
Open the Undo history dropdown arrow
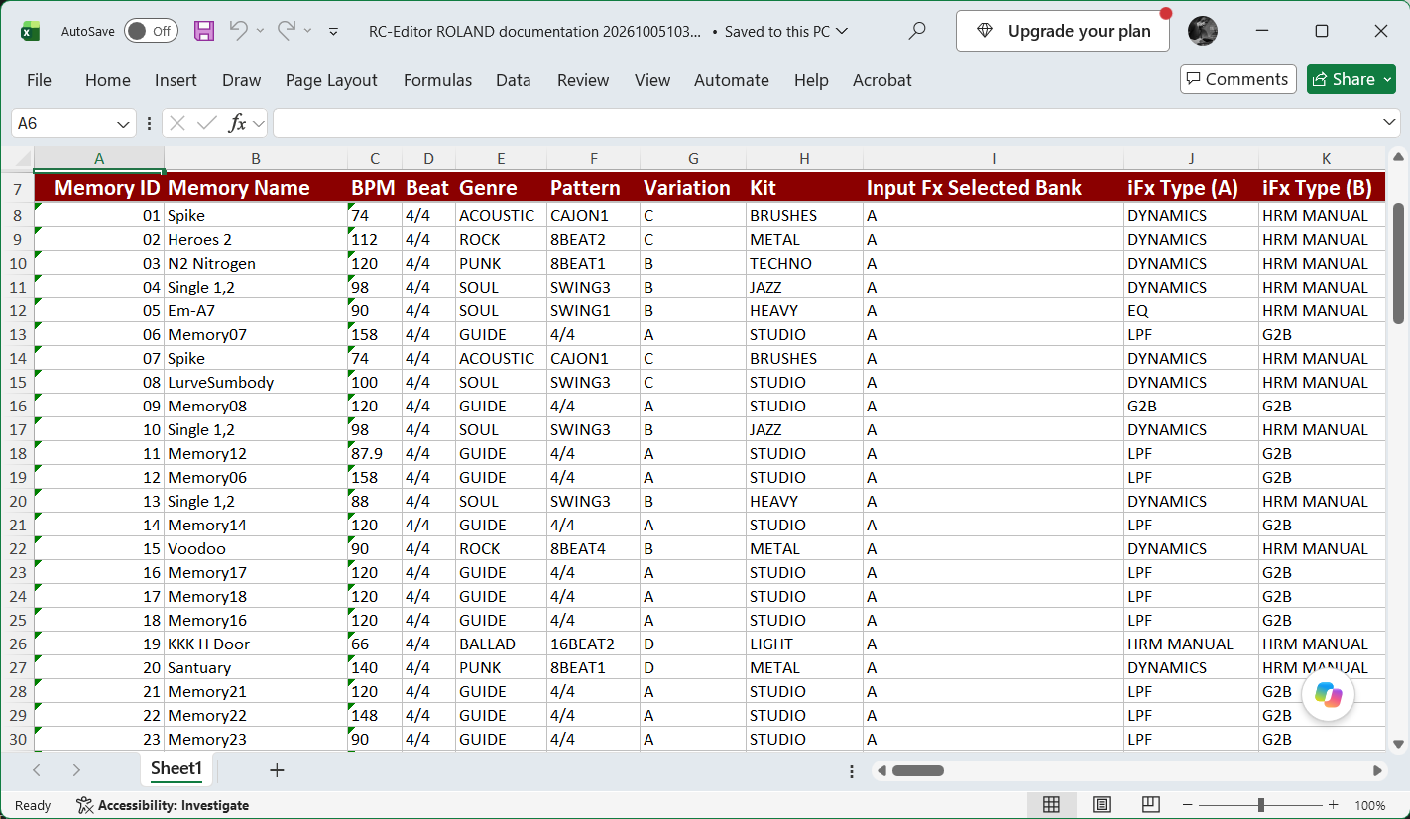coord(260,31)
